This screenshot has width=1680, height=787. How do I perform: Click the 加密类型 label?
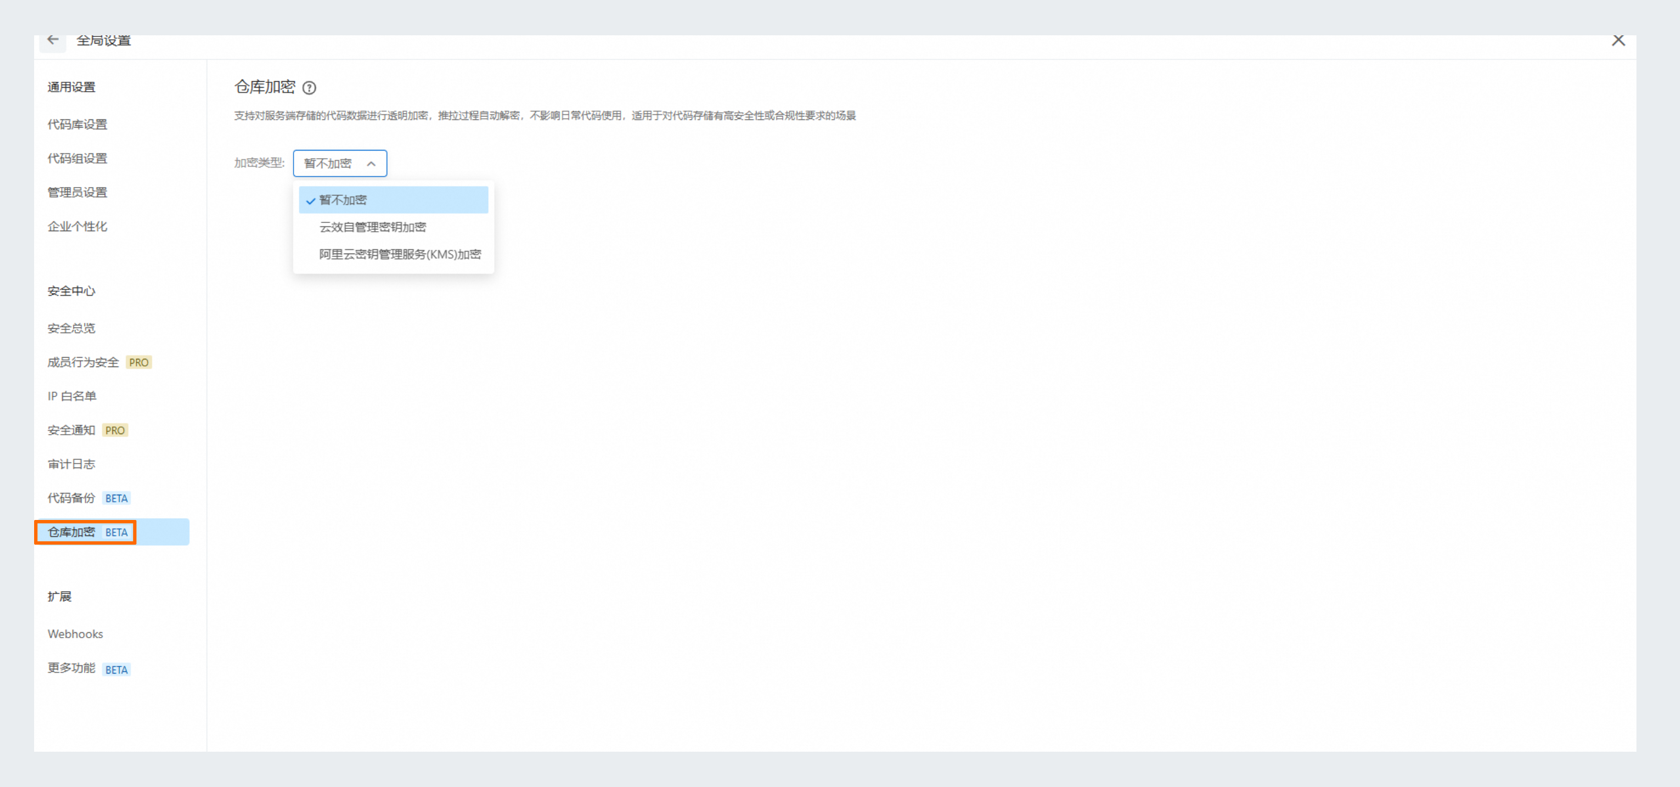pos(259,162)
